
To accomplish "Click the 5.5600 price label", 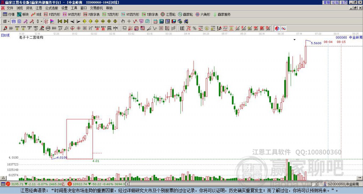I will click(316, 43).
